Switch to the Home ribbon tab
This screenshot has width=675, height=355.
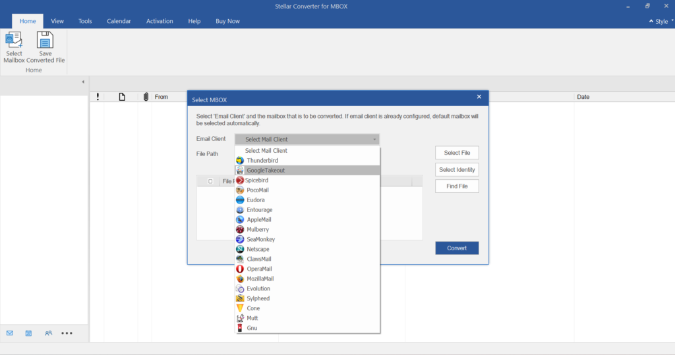(28, 21)
